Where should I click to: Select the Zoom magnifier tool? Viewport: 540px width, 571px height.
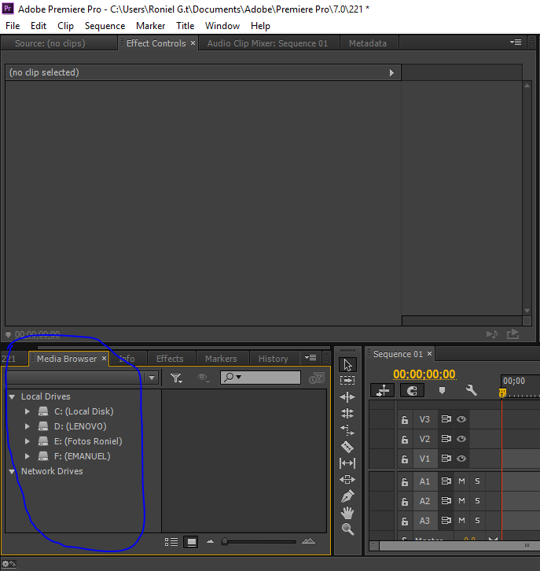point(347,529)
